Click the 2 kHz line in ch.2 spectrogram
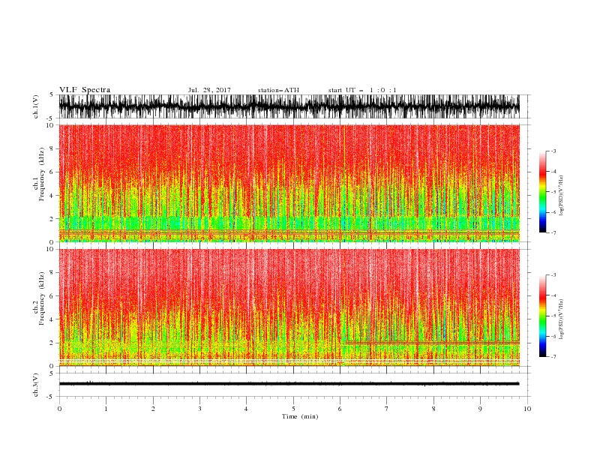Image resolution: width=594 pixels, height=459 pixels. (x=432, y=343)
